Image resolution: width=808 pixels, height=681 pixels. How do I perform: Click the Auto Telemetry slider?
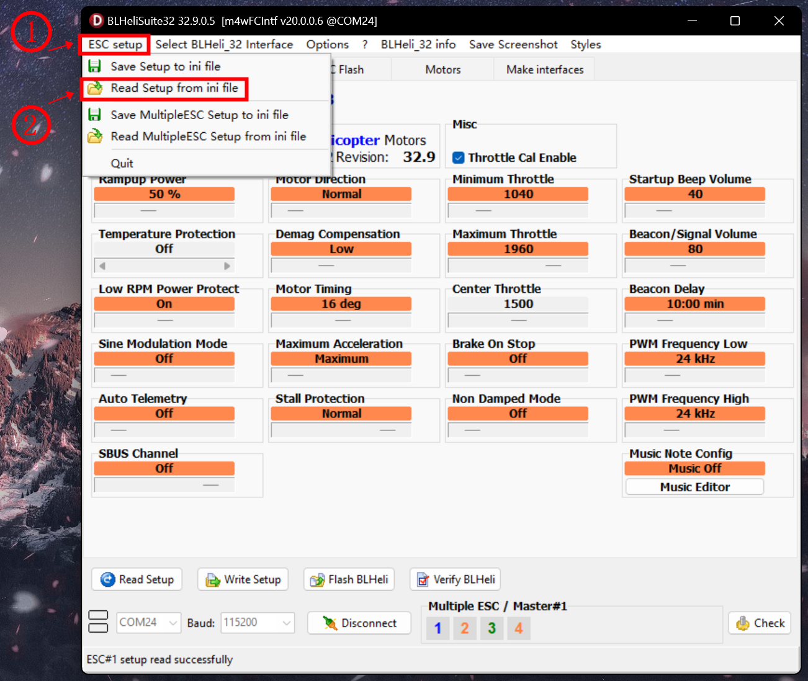[164, 430]
